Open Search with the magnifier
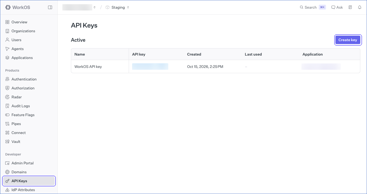Image resolution: width=367 pixels, height=194 pixels. (301, 7)
